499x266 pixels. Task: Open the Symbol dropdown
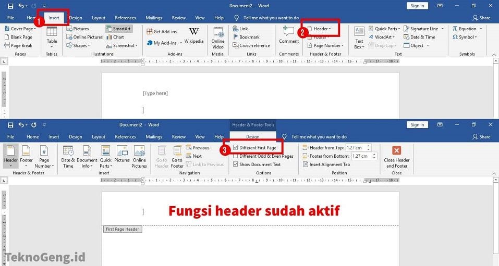tap(465, 37)
